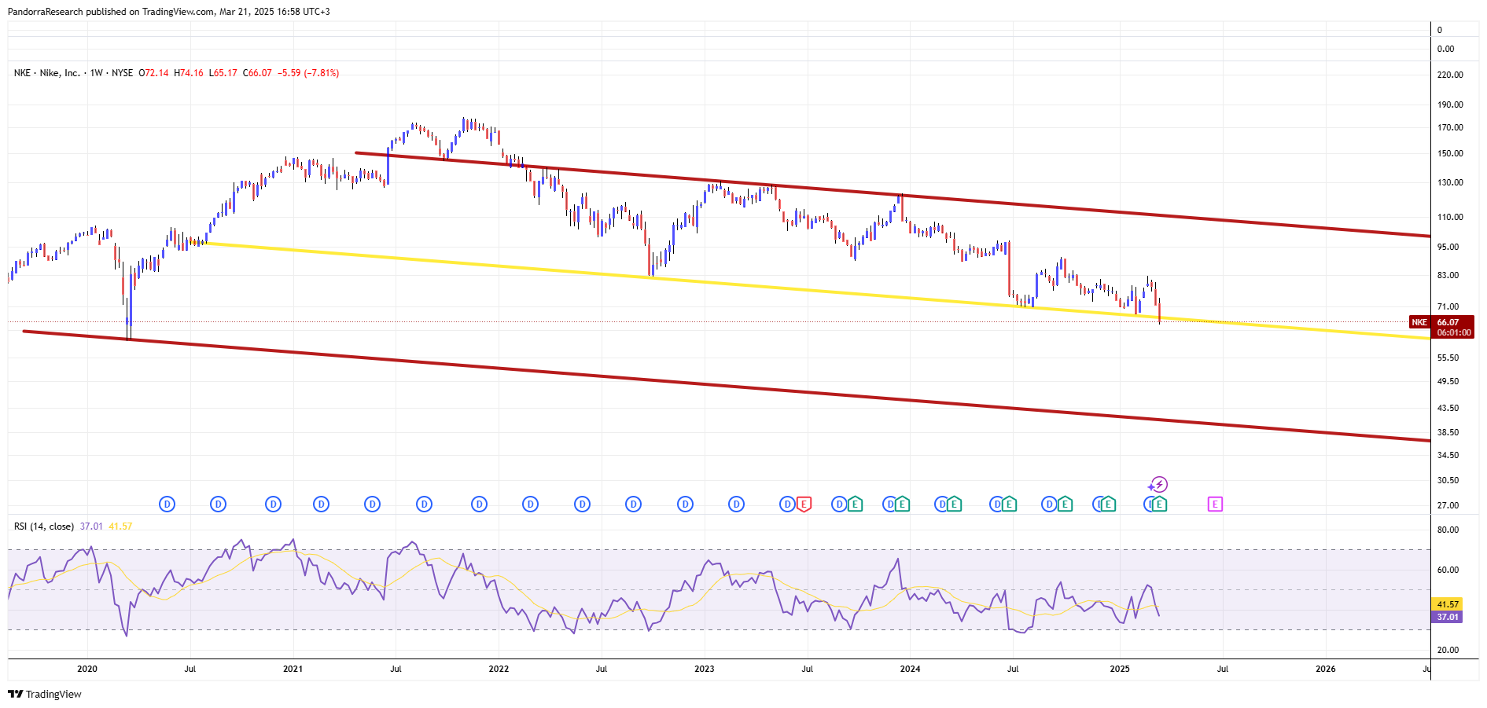Open the green earnings marker for March 2025
This screenshot has width=1487, height=708.
coord(1160,504)
